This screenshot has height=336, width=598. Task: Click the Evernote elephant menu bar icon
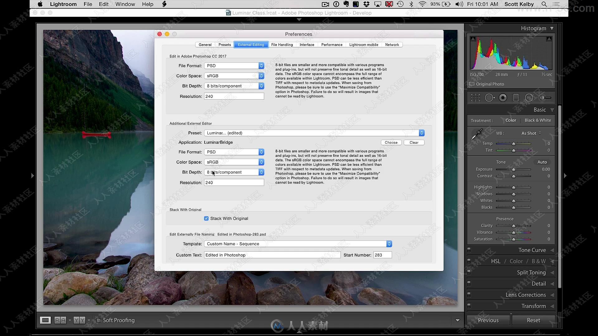(346, 4)
